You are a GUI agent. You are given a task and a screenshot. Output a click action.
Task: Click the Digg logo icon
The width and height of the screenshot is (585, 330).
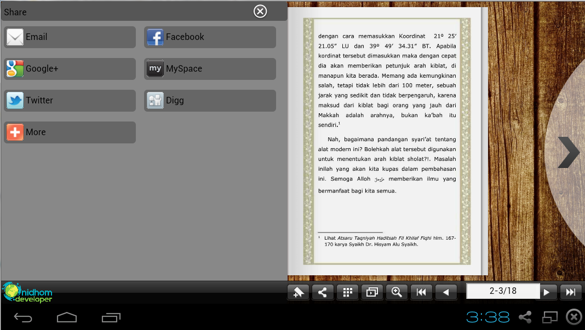click(x=155, y=100)
